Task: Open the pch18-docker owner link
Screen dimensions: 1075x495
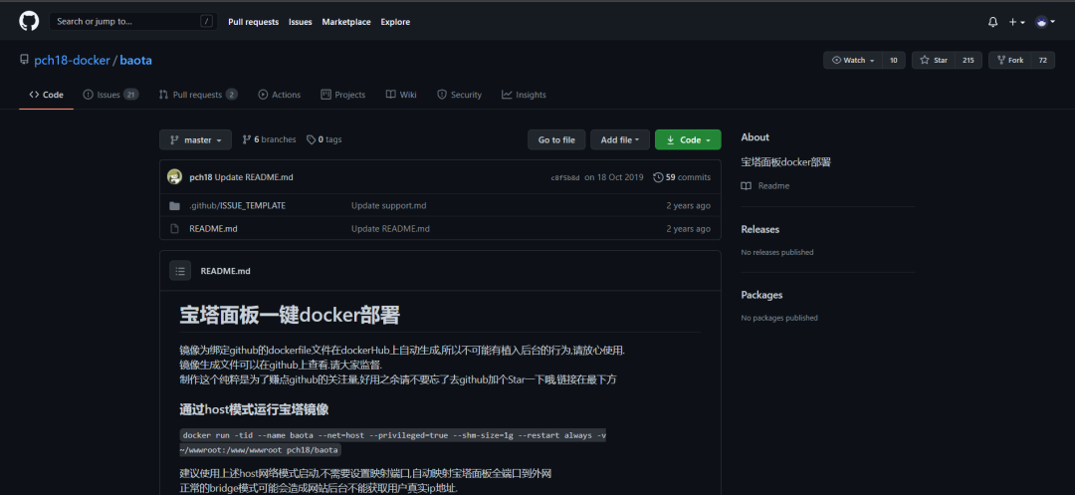Action: (x=72, y=61)
